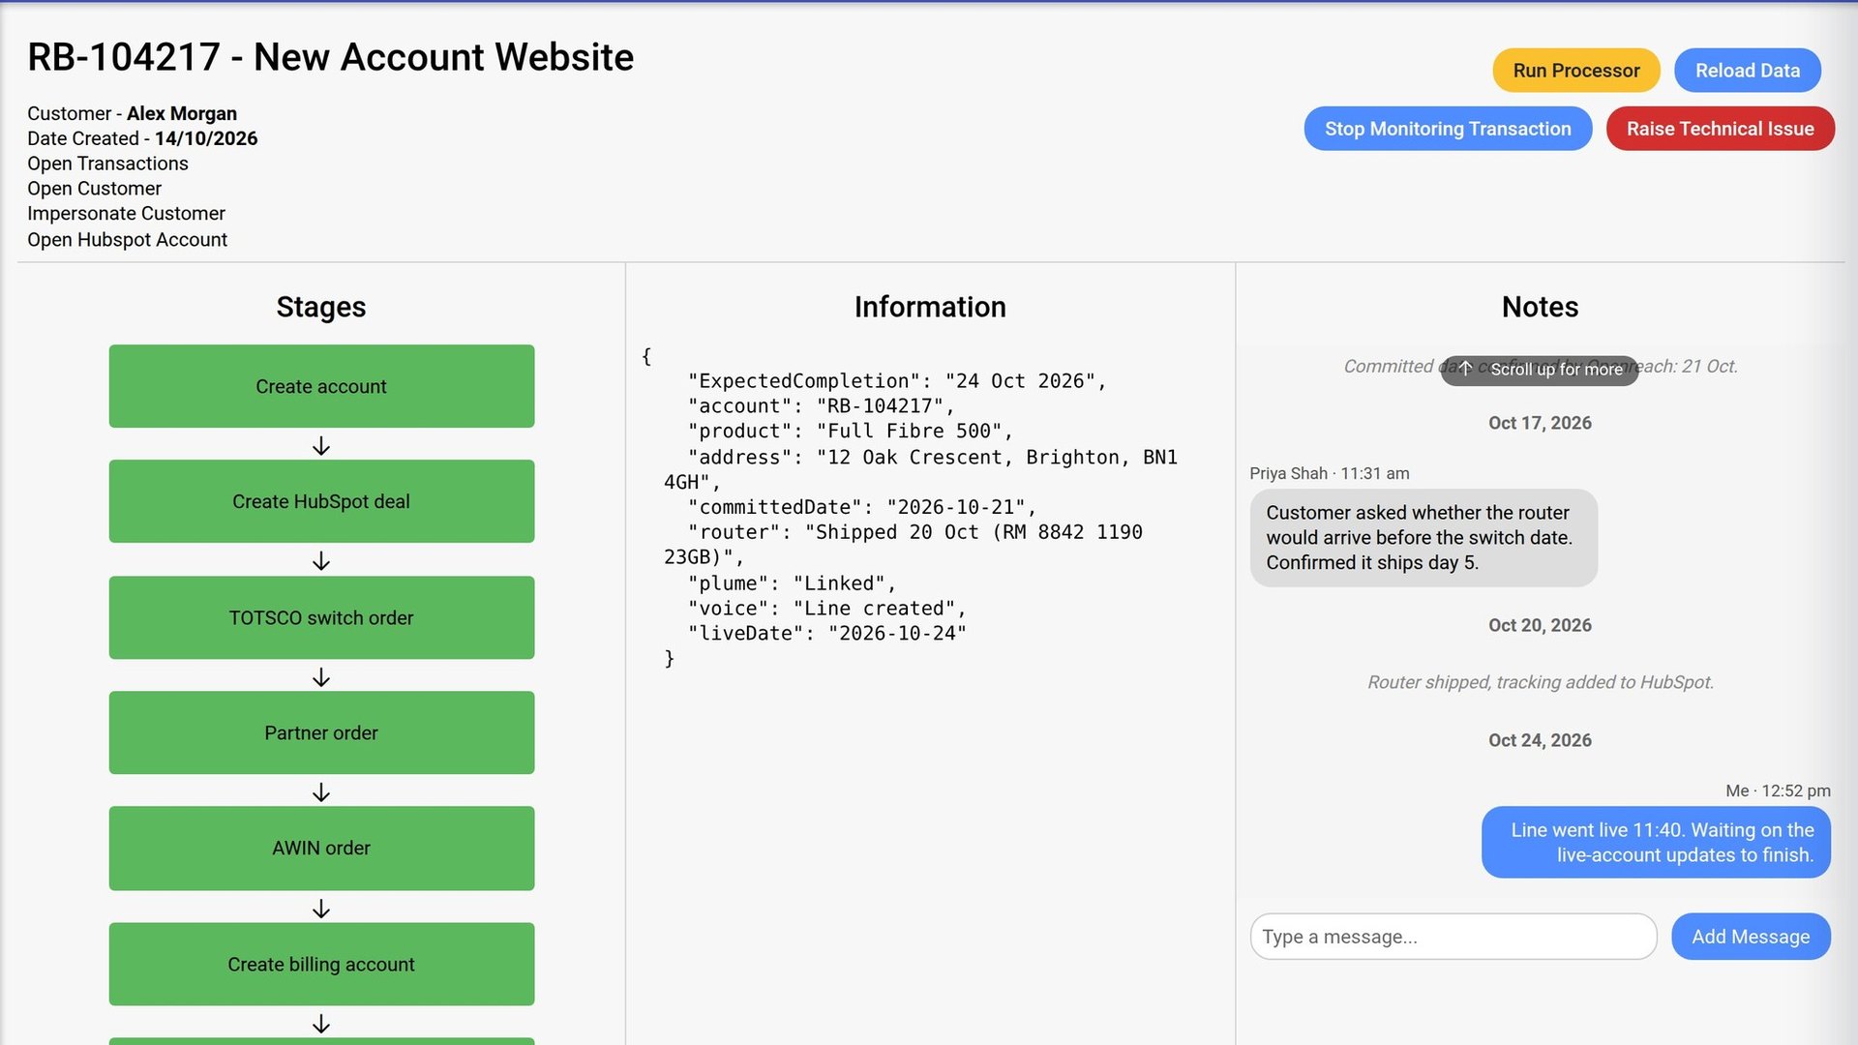Stop monitoring this transaction
1858x1045 pixels.
[x=1448, y=129]
